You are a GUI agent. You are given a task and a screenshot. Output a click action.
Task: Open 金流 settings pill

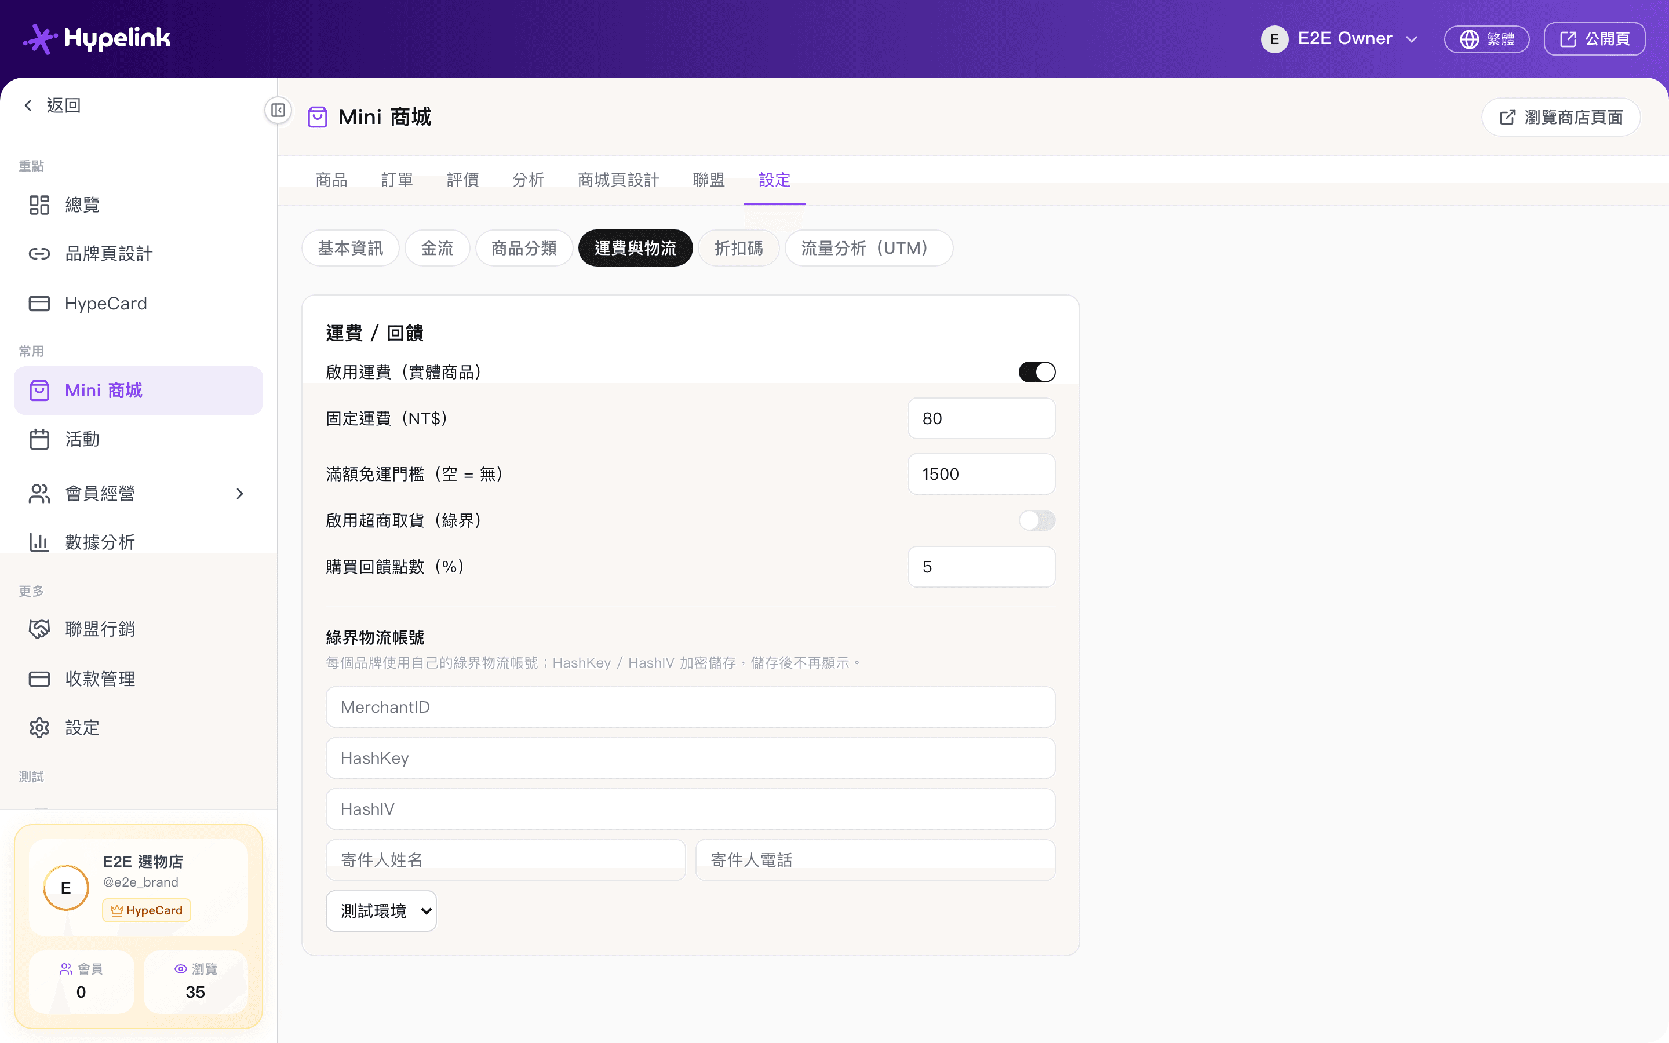click(438, 249)
